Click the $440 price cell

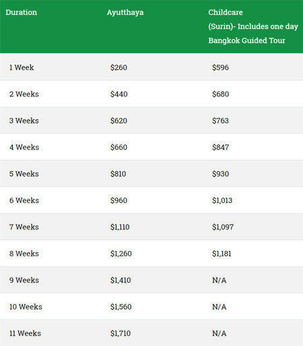(119, 94)
